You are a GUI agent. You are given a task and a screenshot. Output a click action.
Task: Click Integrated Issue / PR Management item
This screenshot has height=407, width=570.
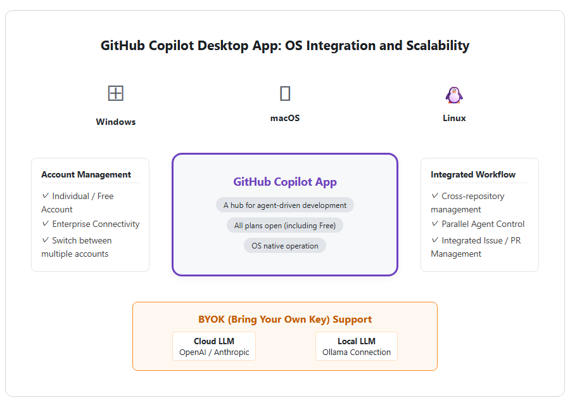pyautogui.click(x=476, y=247)
